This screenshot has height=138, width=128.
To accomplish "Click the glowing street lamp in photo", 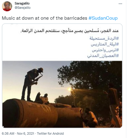I will click(x=70, y=89).
